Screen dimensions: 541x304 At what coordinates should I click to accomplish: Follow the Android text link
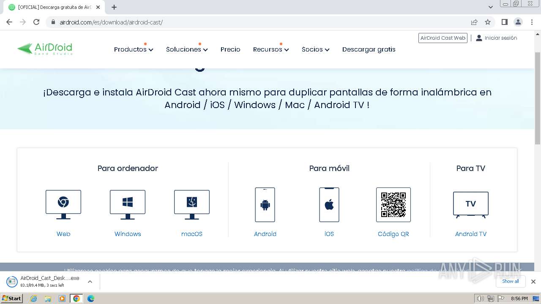[265, 234]
